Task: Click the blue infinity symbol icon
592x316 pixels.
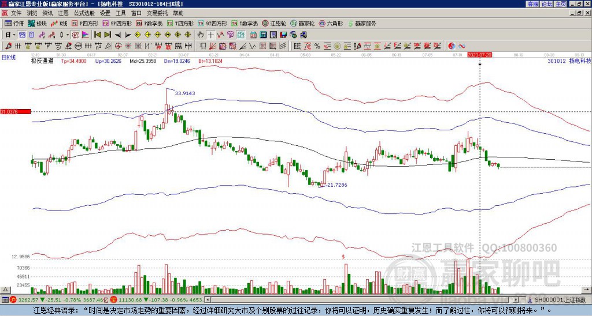Action: [x=462, y=46]
